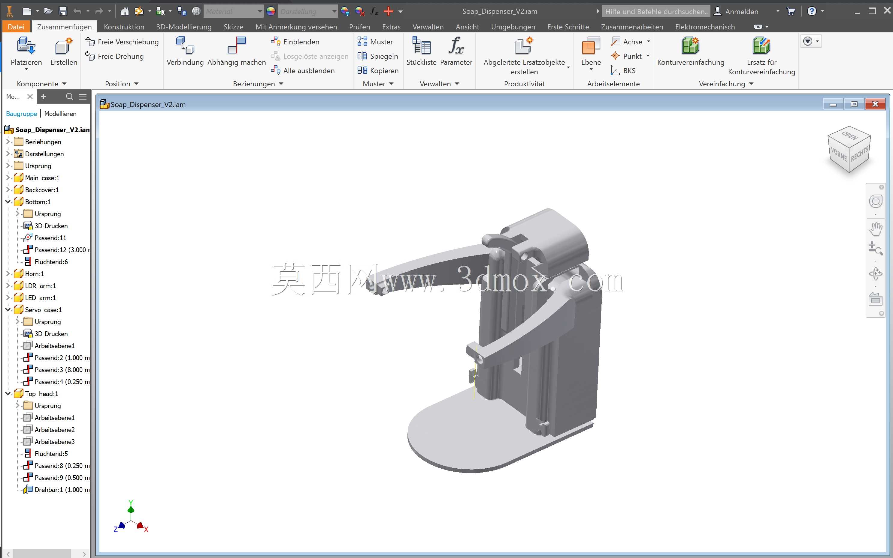The height and width of the screenshot is (558, 893).
Task: Collapse the Top_head:1 tree node
Action: pos(8,393)
